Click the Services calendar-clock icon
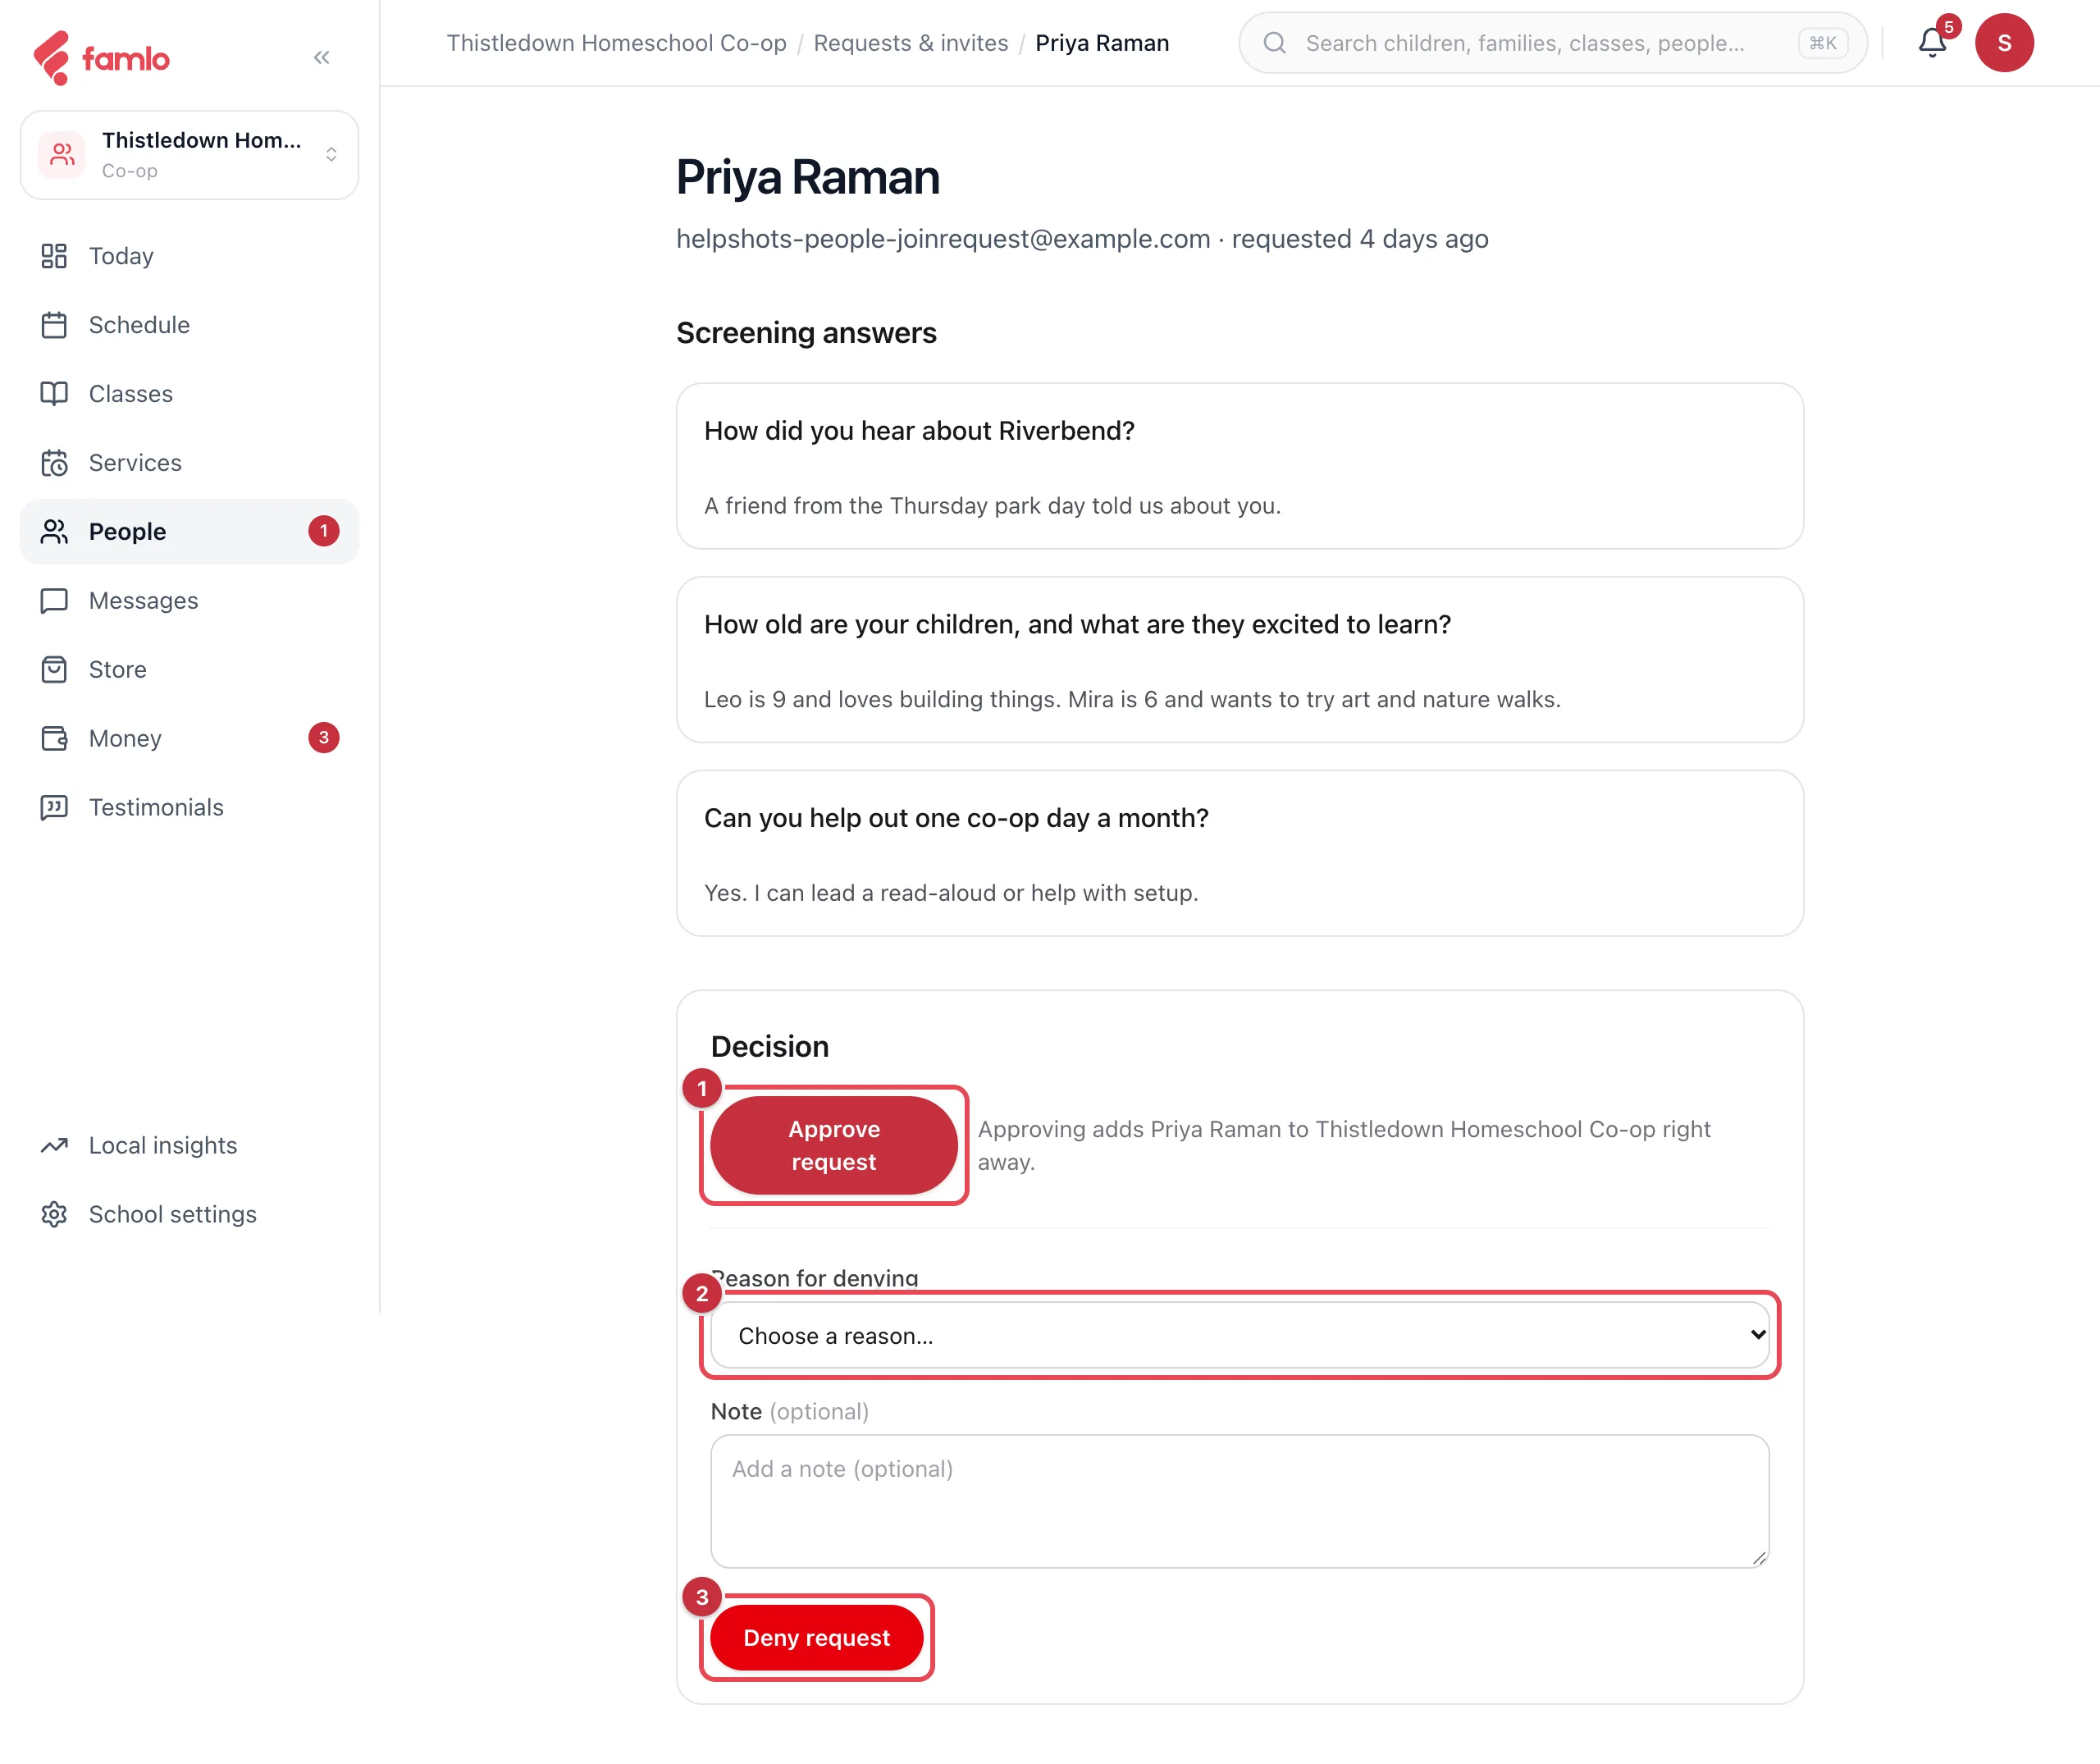The height and width of the screenshot is (1764, 2100). click(x=54, y=463)
